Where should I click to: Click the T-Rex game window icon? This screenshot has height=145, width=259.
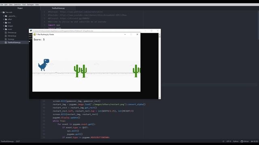point(34,34)
